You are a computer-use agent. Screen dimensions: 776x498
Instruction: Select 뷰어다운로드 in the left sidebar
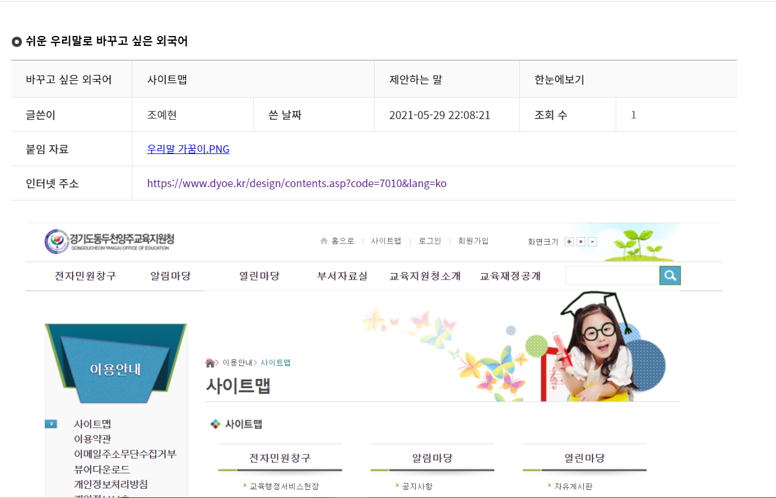(x=102, y=470)
